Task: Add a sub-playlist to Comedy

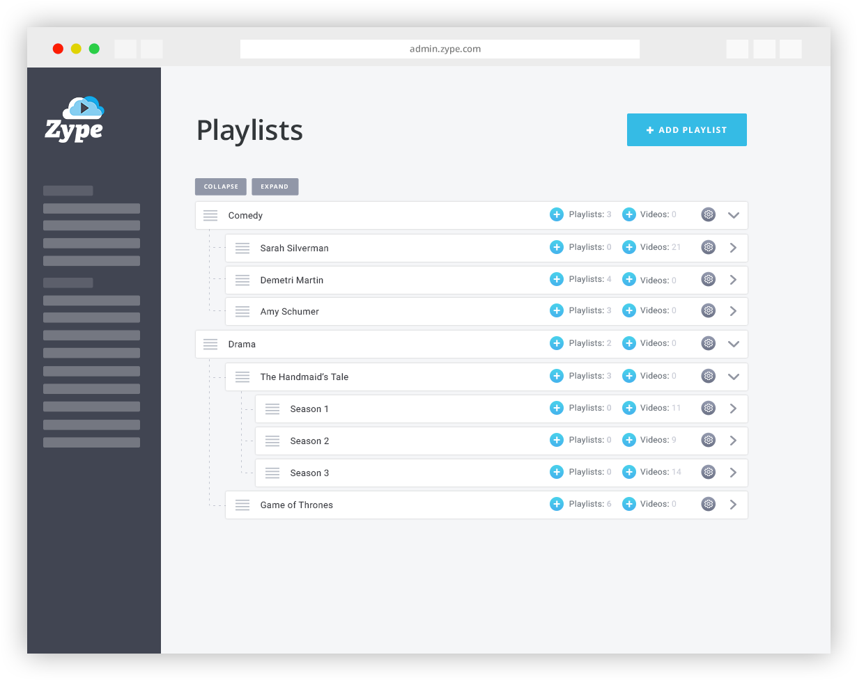Action: (557, 214)
